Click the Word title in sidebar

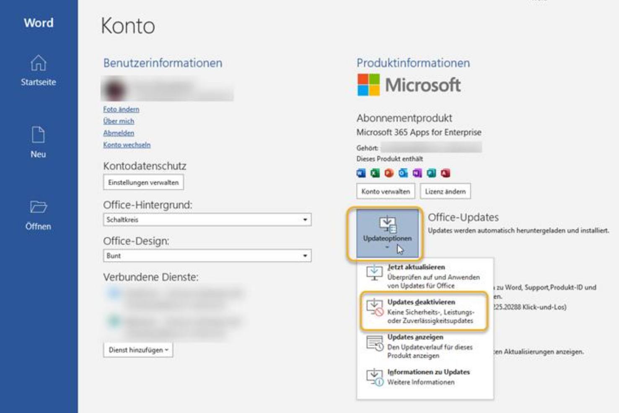click(39, 23)
